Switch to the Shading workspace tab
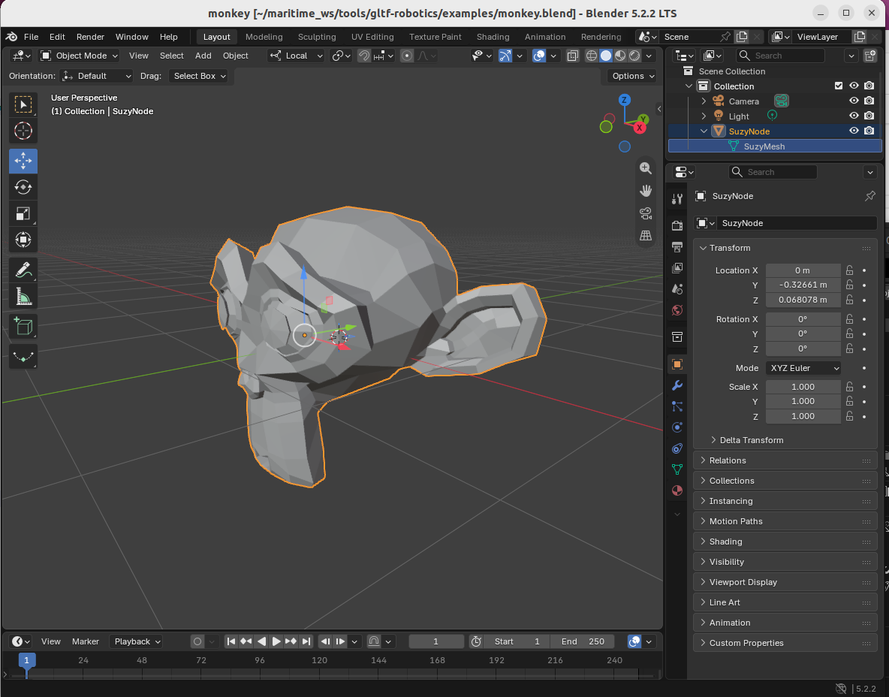Viewport: 889px width, 697px height. coord(493,37)
